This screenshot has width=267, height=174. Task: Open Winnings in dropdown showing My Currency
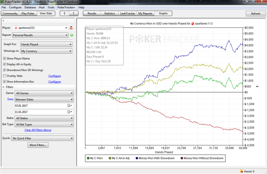(46, 51)
